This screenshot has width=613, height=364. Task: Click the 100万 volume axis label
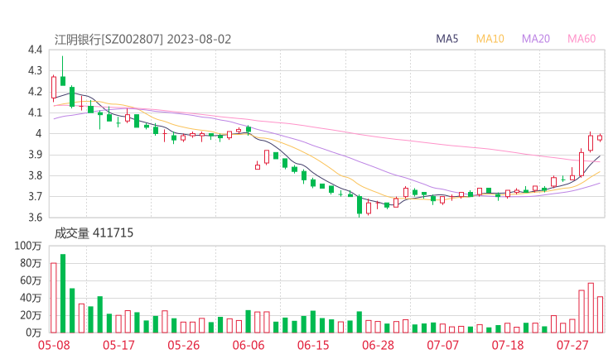coord(28,246)
